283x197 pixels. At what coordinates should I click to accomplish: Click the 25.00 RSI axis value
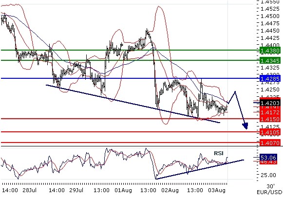(x=268, y=175)
